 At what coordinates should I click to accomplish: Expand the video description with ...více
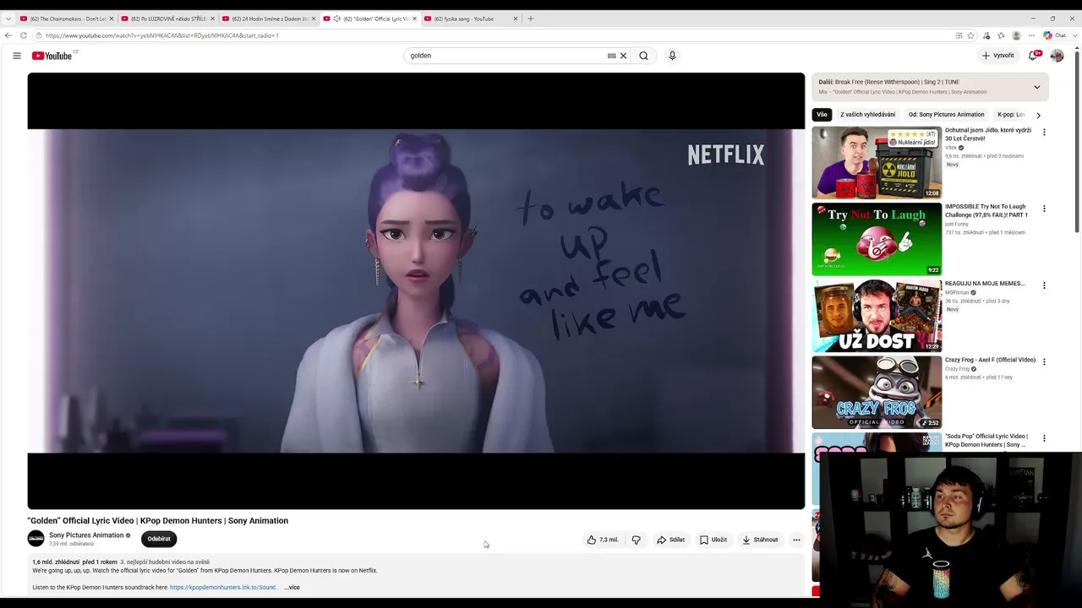tap(292, 587)
